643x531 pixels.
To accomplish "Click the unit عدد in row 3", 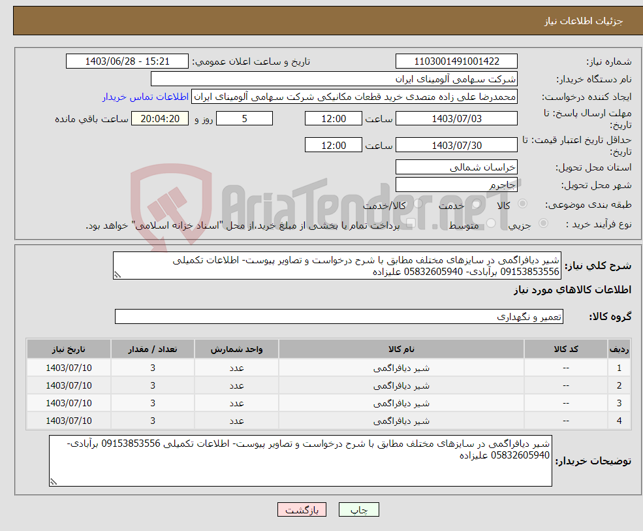I will pos(236,404).
